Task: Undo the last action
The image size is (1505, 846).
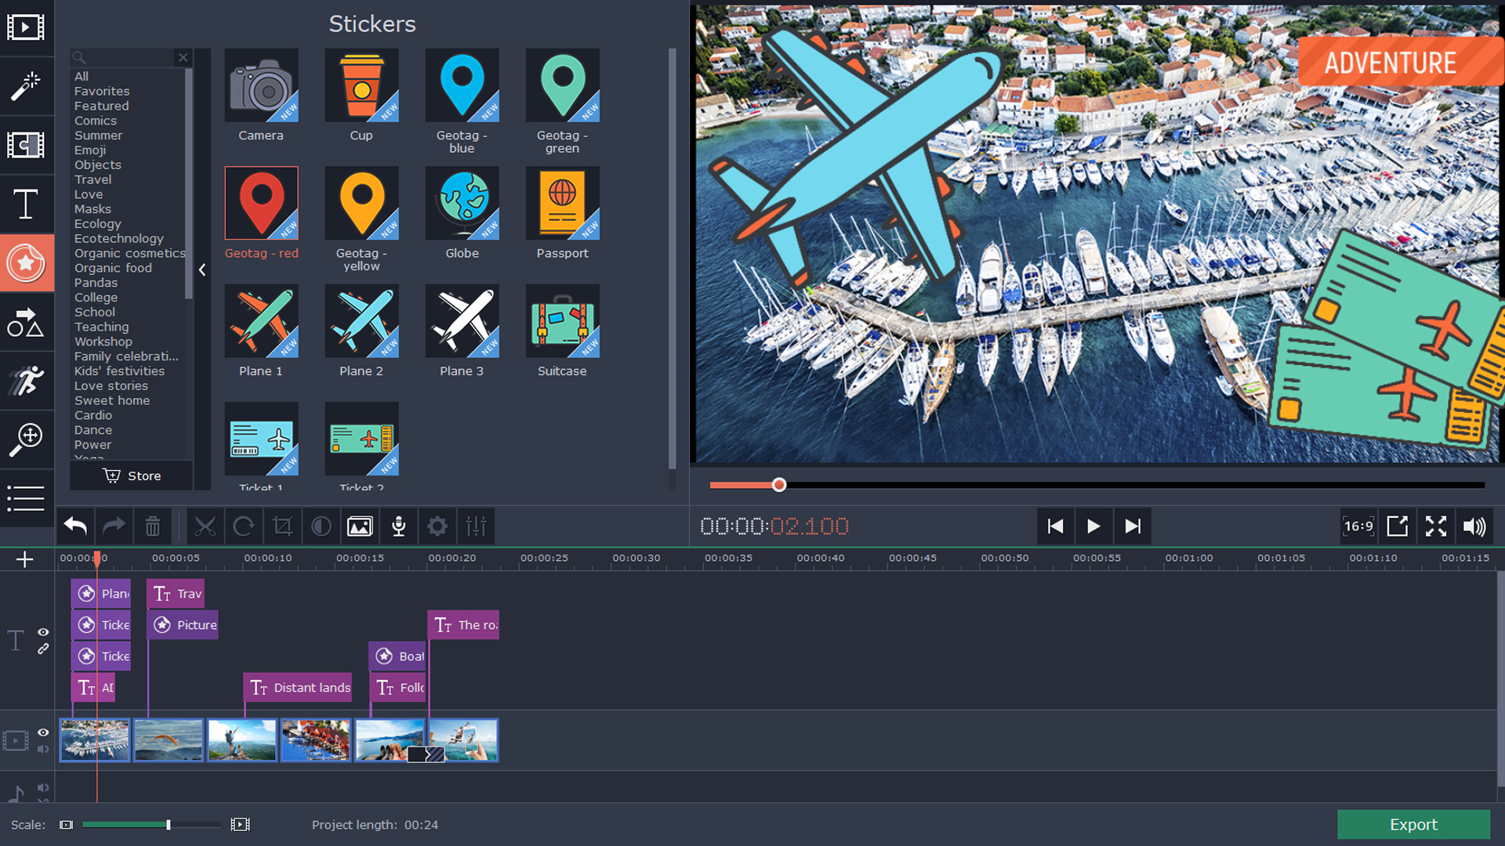Action: point(74,526)
